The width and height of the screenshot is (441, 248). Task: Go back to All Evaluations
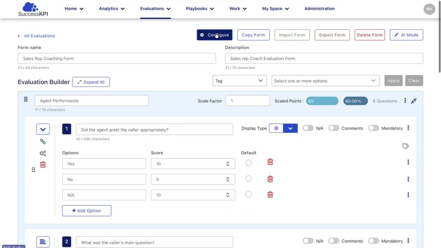pyautogui.click(x=36, y=36)
